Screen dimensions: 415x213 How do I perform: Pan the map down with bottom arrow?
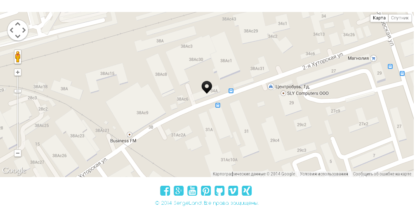coord(18,36)
